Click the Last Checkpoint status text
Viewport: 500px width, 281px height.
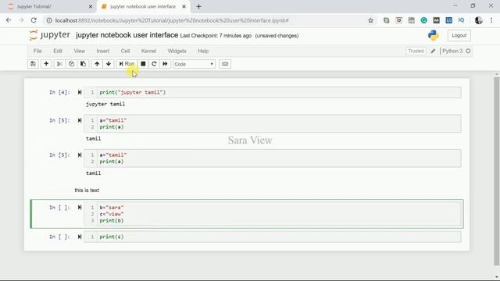(x=216, y=36)
